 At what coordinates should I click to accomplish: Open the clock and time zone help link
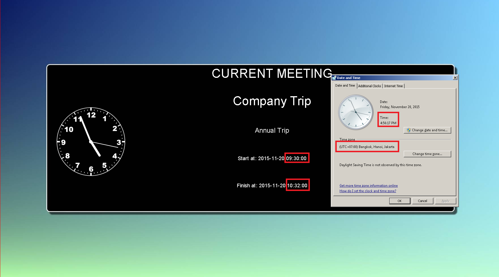pyautogui.click(x=368, y=191)
